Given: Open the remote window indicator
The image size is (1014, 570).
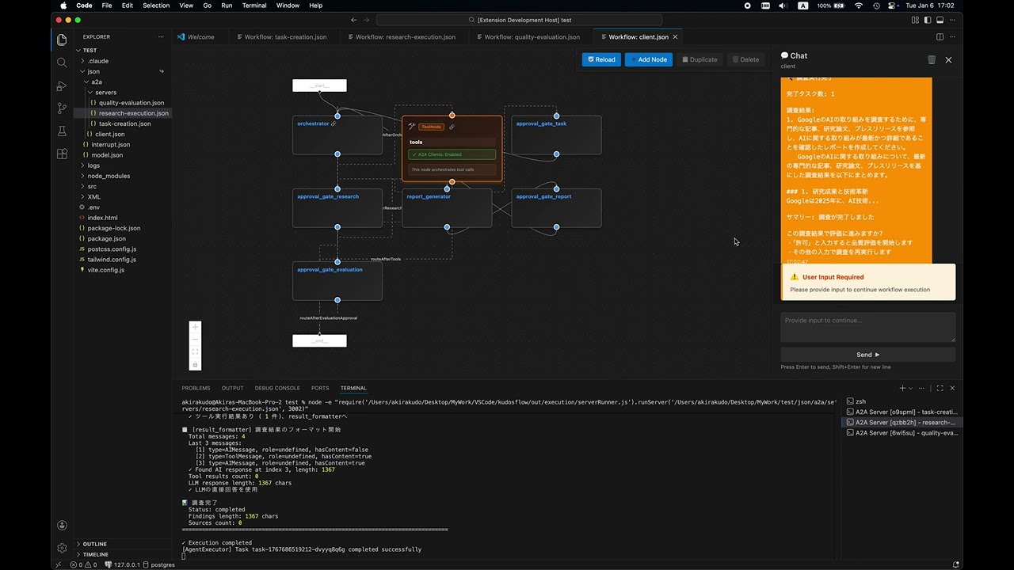Looking at the screenshot, I should [x=58, y=564].
